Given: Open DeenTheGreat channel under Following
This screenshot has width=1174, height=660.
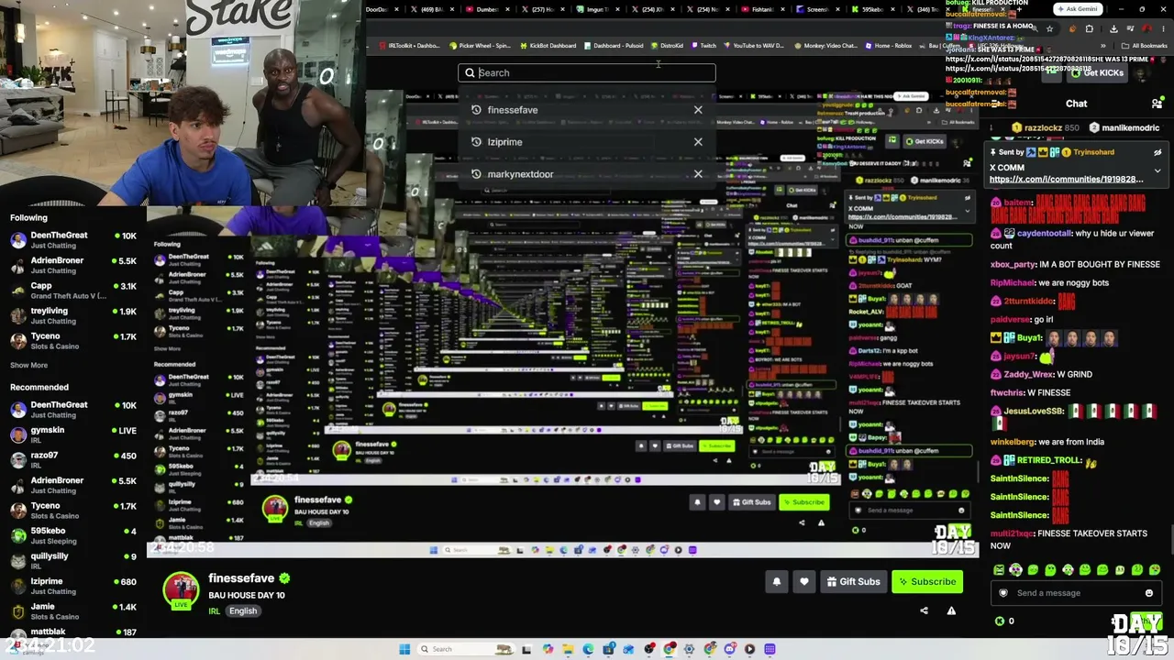Looking at the screenshot, I should [x=73, y=240].
